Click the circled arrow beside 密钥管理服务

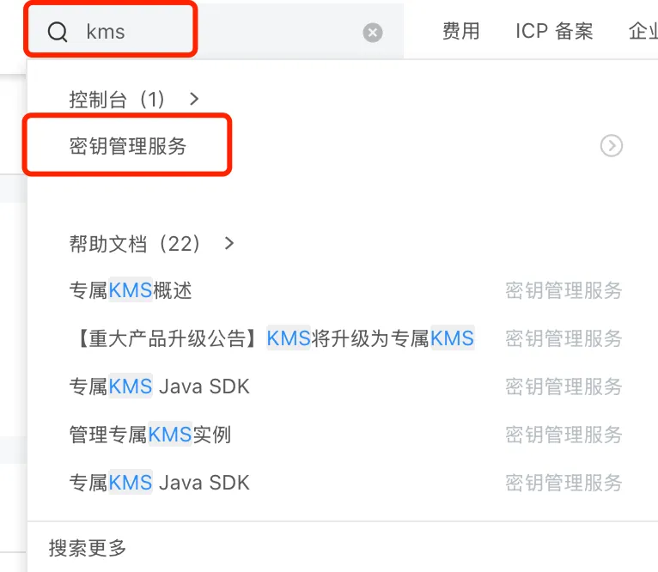pyautogui.click(x=611, y=146)
